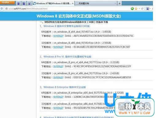Click SHA1 value starting A87C4AA85D55
Image resolution: width=156 pixels, height=118 pixels.
click(x=104, y=36)
